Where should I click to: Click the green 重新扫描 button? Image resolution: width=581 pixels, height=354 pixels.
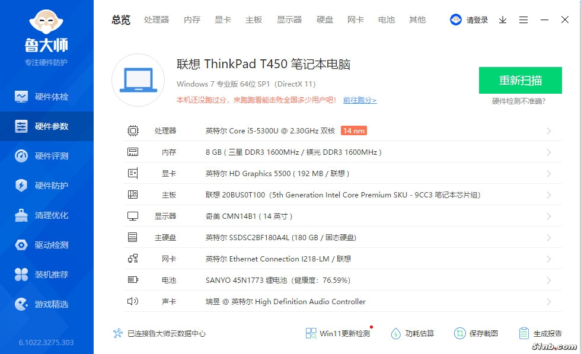tap(520, 81)
